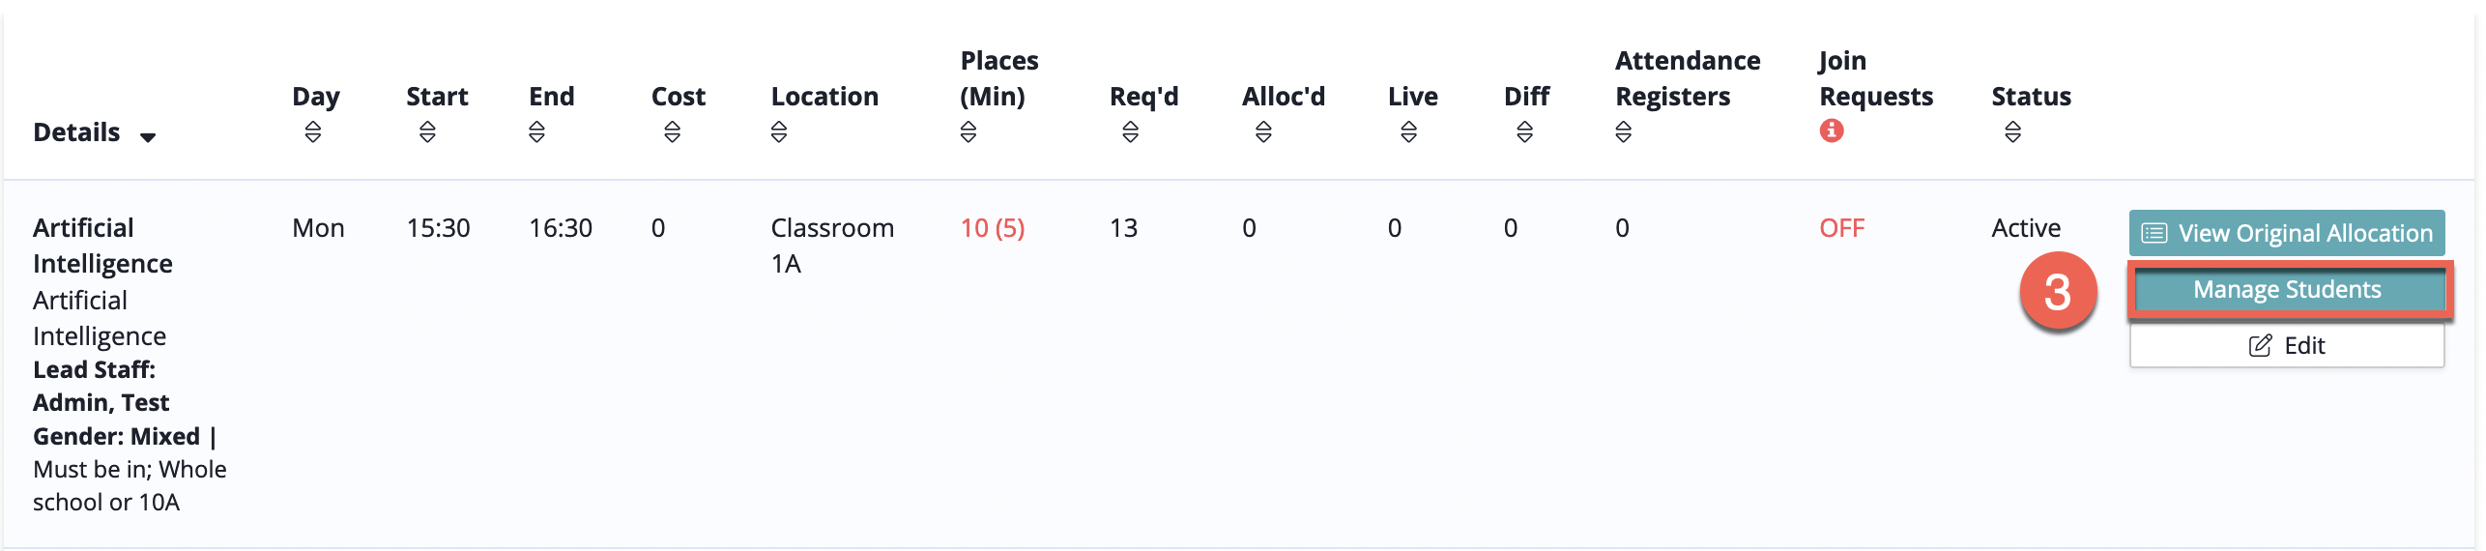Click sort icon under Diff column
This screenshot has width=2486, height=551.
tap(1524, 132)
